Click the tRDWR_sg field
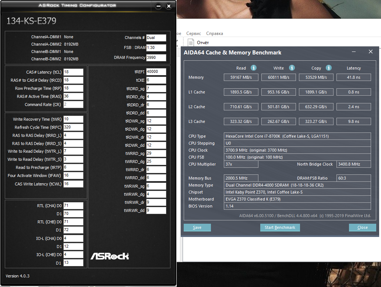This screenshot has width=381, height=287. click(x=156, y=121)
